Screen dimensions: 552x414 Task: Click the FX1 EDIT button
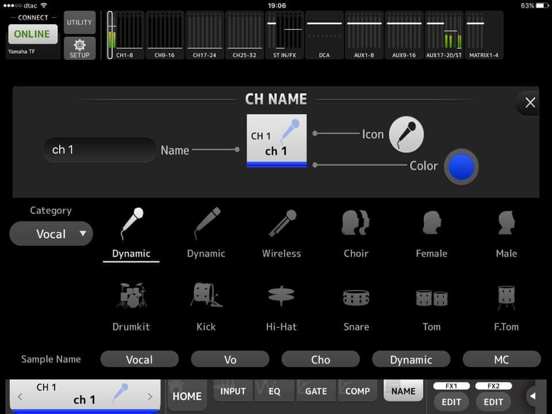click(x=451, y=402)
